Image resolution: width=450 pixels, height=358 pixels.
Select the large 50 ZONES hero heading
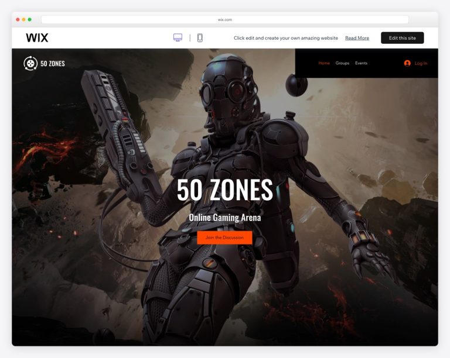click(x=225, y=190)
